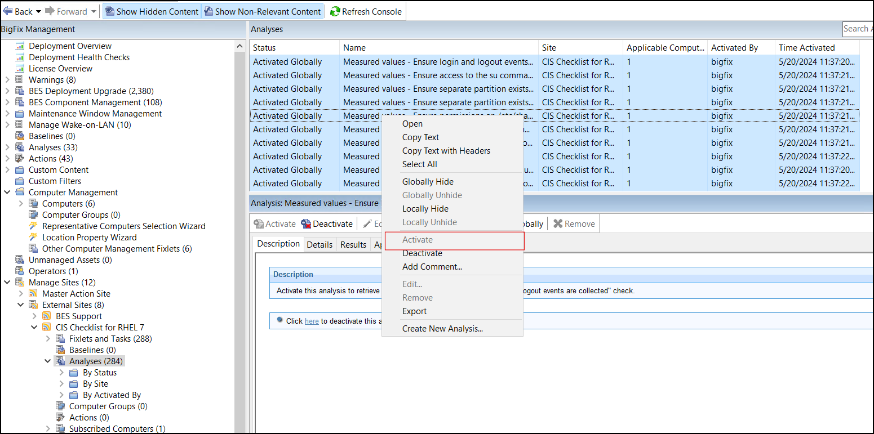Choose Create New Analysis... menu entry

point(452,329)
